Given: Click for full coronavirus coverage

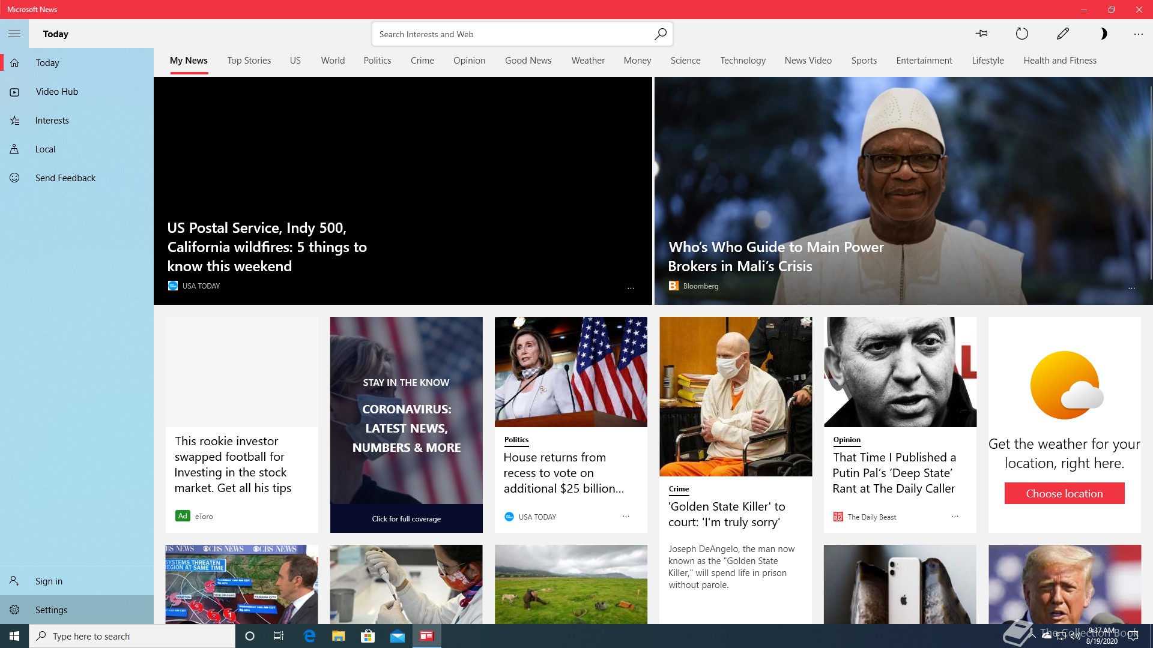Looking at the screenshot, I should [x=406, y=518].
